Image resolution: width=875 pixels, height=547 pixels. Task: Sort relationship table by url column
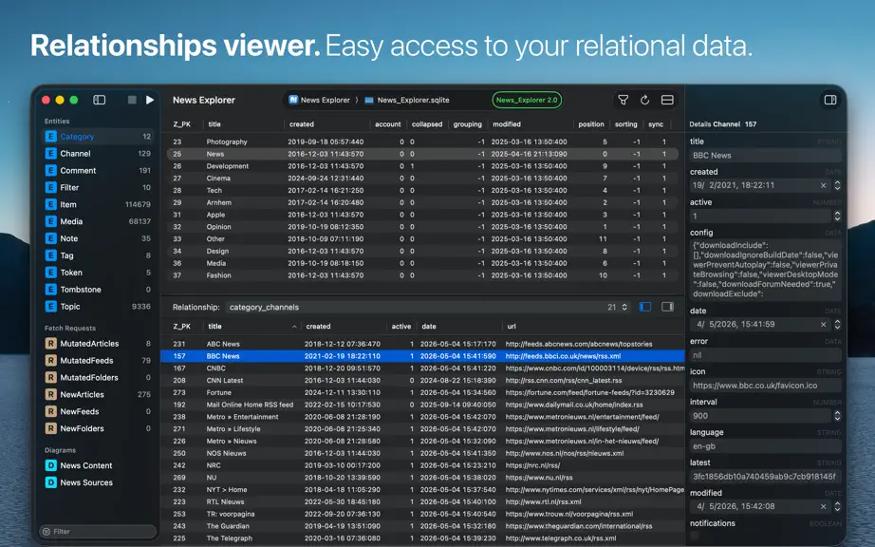pos(593,327)
